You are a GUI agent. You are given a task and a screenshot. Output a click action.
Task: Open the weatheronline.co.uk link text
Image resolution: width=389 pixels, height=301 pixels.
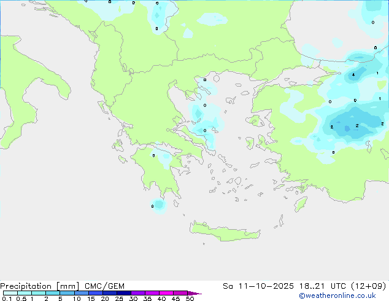[337, 296]
